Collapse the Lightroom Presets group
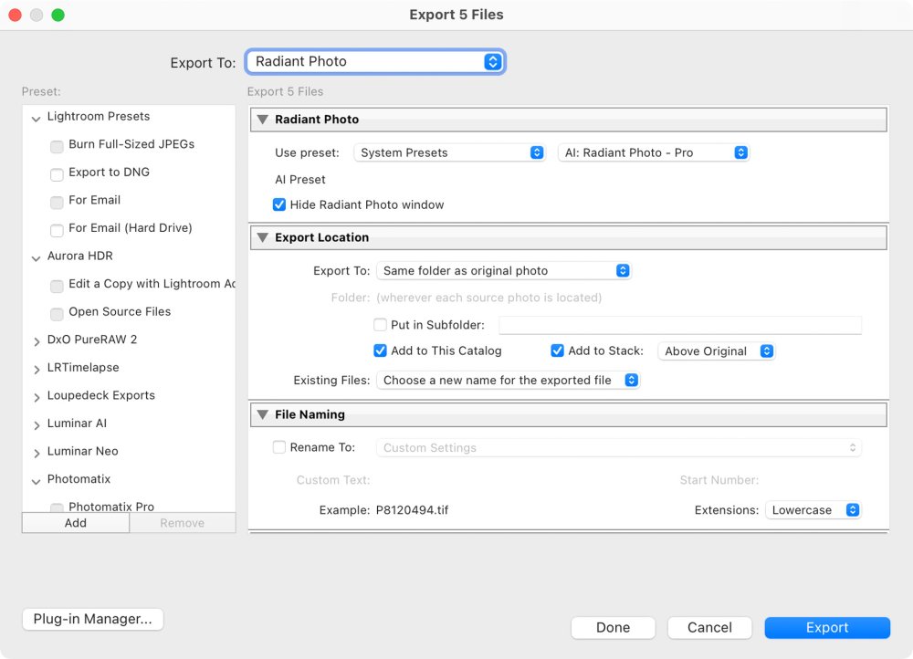 (x=37, y=118)
